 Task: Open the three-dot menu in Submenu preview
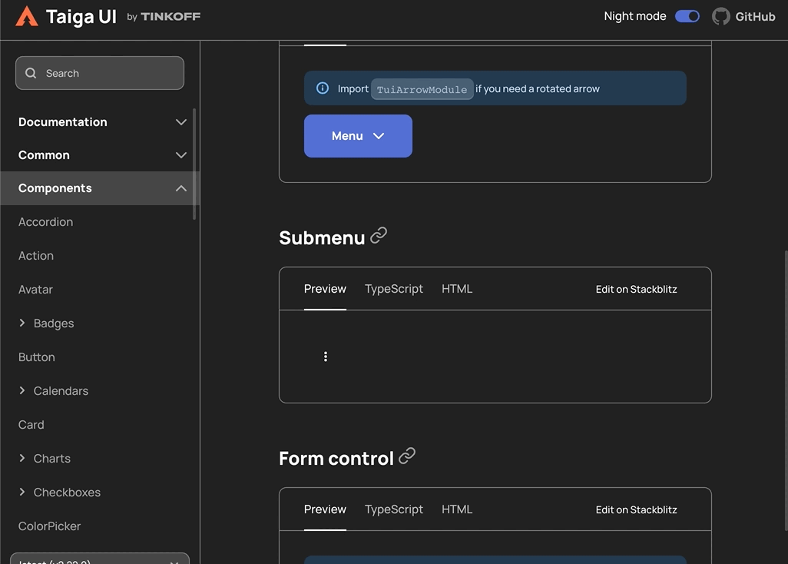(x=325, y=356)
